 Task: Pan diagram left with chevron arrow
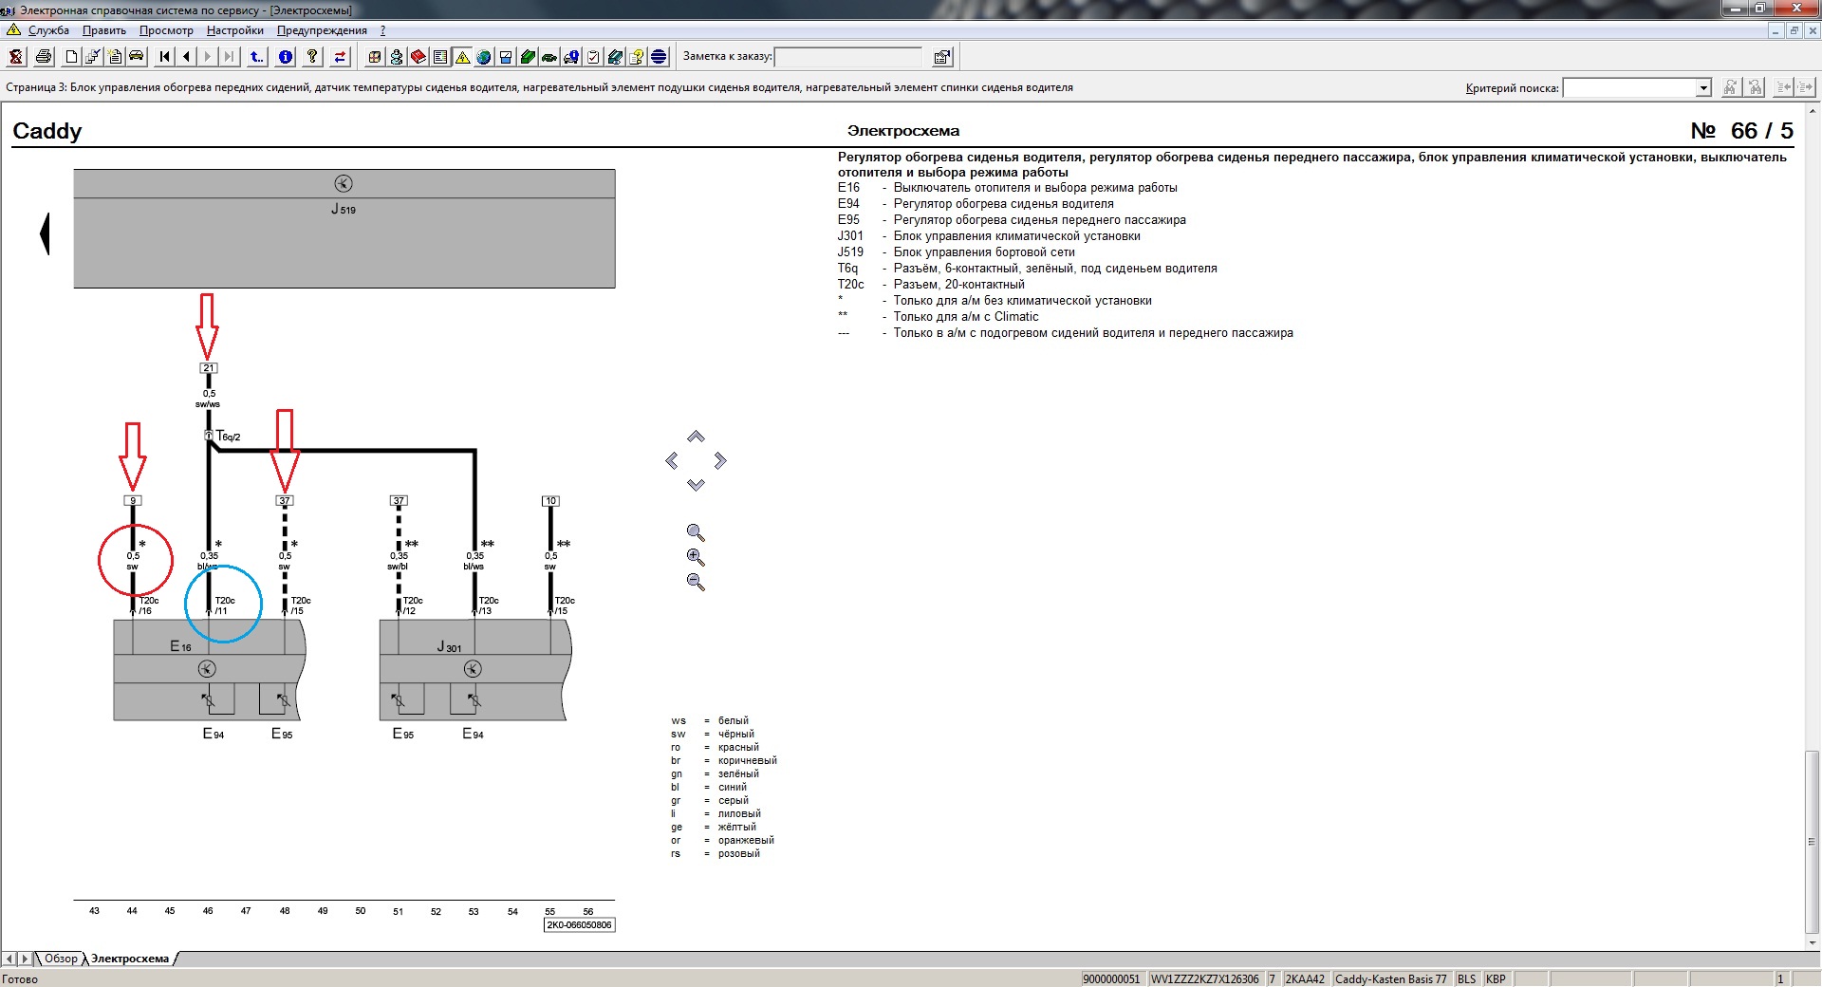(x=672, y=460)
